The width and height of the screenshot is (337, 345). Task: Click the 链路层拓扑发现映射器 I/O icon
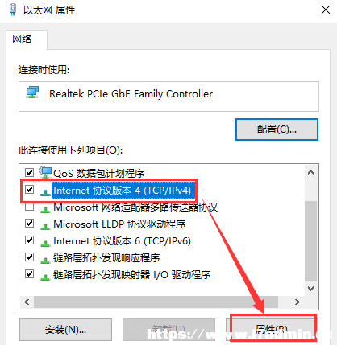coord(45,277)
